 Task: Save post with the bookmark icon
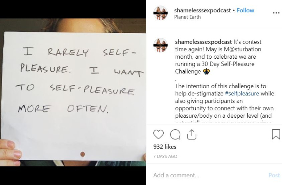coord(276,134)
